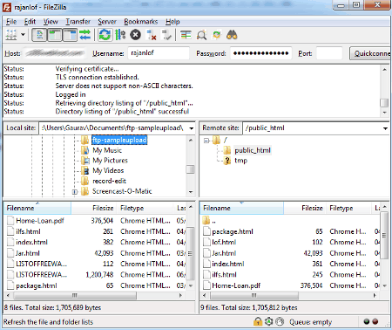Sort local files by Filesize column
The image size is (392, 330).
pyautogui.click(x=94, y=208)
